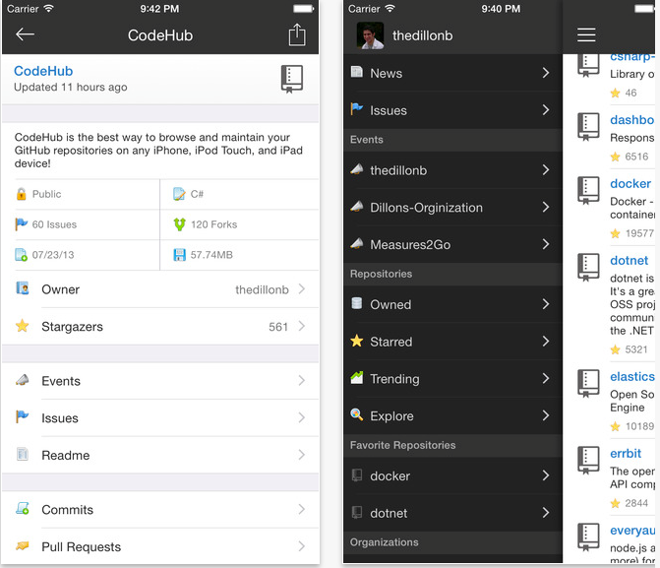The image size is (660, 568).
Task: Select Owned repositories in sidebar
Action: [x=452, y=304]
